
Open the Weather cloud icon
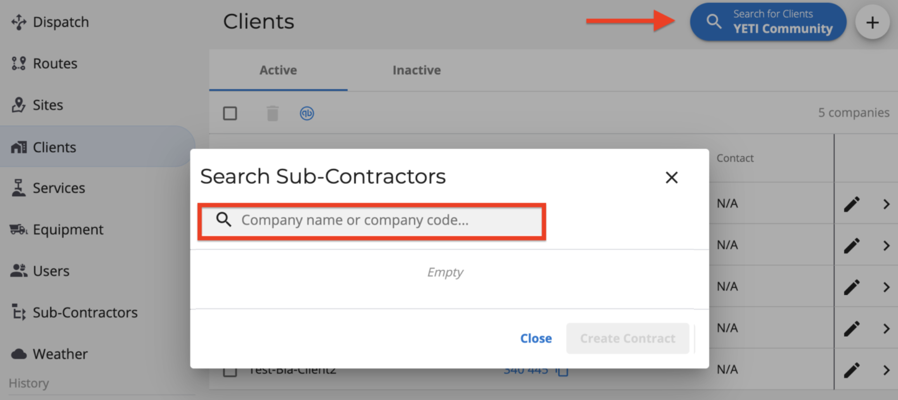click(19, 354)
